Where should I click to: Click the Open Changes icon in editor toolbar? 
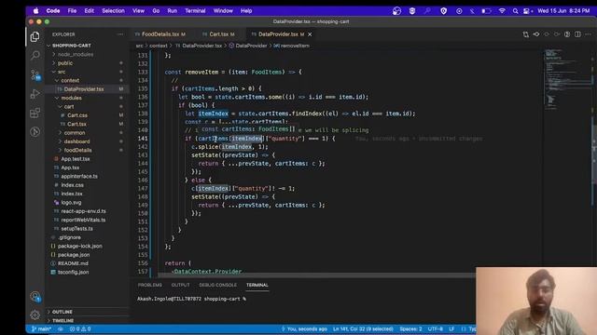coord(526,34)
